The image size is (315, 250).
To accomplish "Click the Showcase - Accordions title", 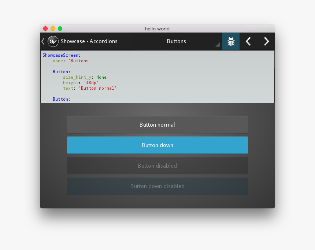I will coord(89,41).
